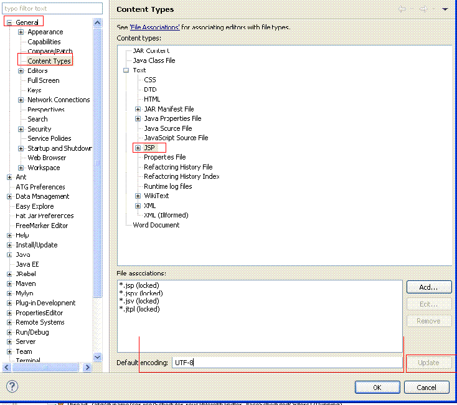Screen dimensions: 457x405
Task: Click the Edit... button
Action: tap(429, 304)
